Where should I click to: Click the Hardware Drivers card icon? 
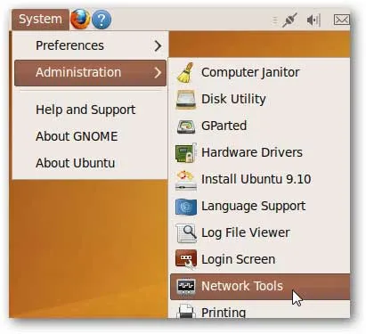pos(186,152)
